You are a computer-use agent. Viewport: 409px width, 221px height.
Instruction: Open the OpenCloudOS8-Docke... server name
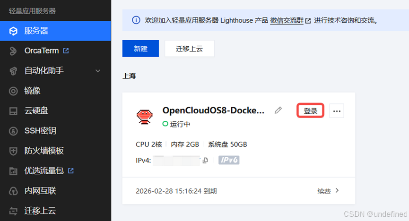(x=213, y=110)
